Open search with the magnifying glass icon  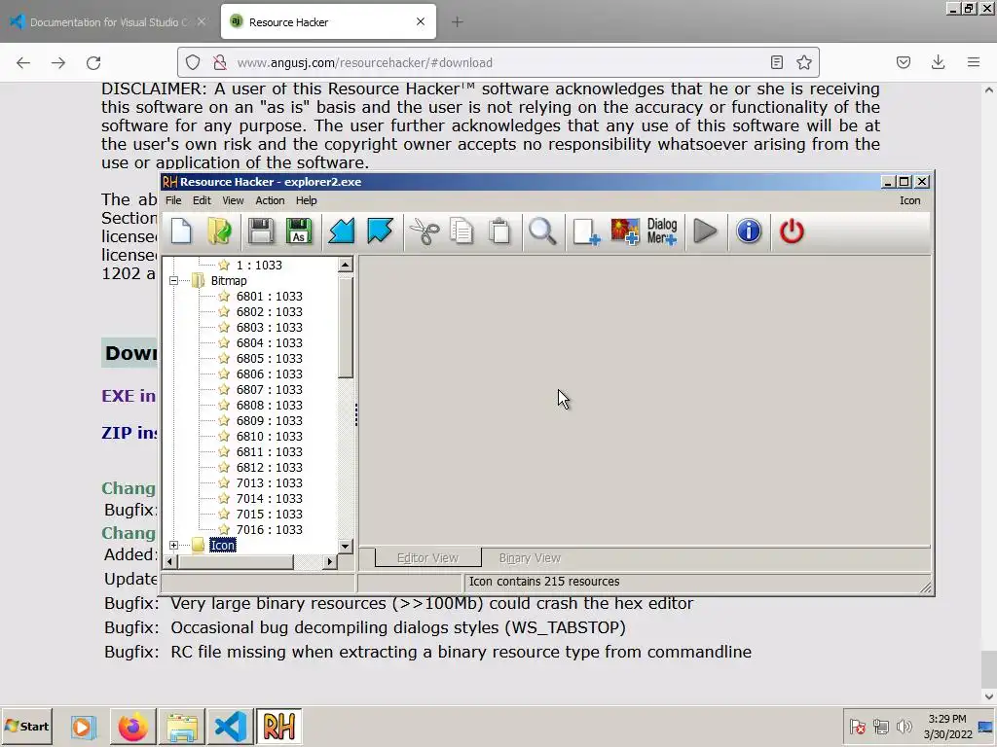pyautogui.click(x=542, y=231)
